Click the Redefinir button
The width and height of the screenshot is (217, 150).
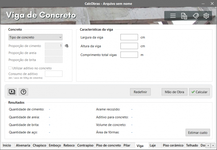pyautogui.click(x=140, y=92)
